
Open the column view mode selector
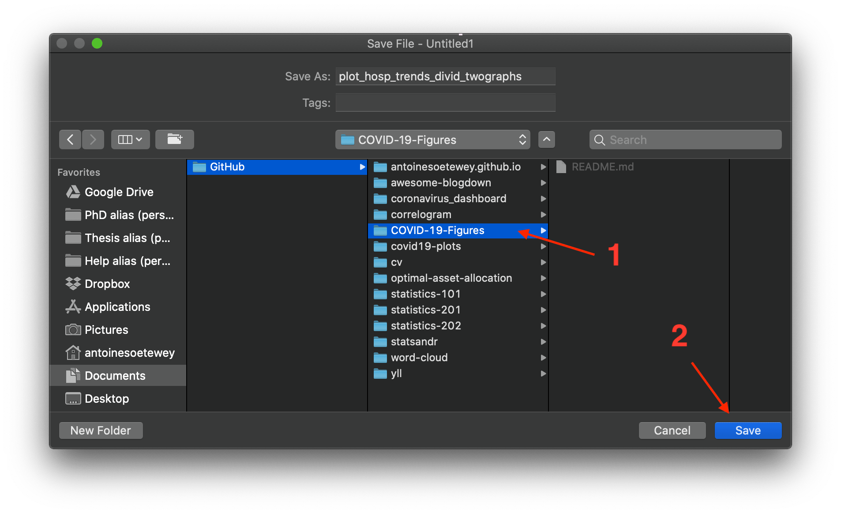click(x=130, y=140)
